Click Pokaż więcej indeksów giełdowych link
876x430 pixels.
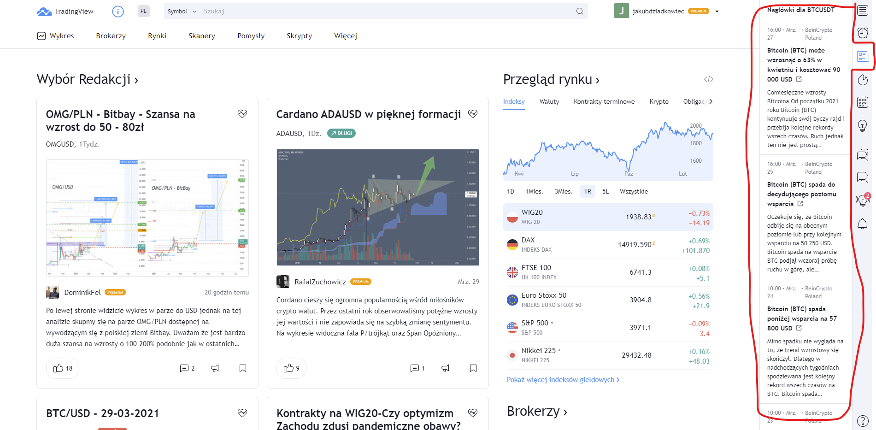(x=563, y=380)
